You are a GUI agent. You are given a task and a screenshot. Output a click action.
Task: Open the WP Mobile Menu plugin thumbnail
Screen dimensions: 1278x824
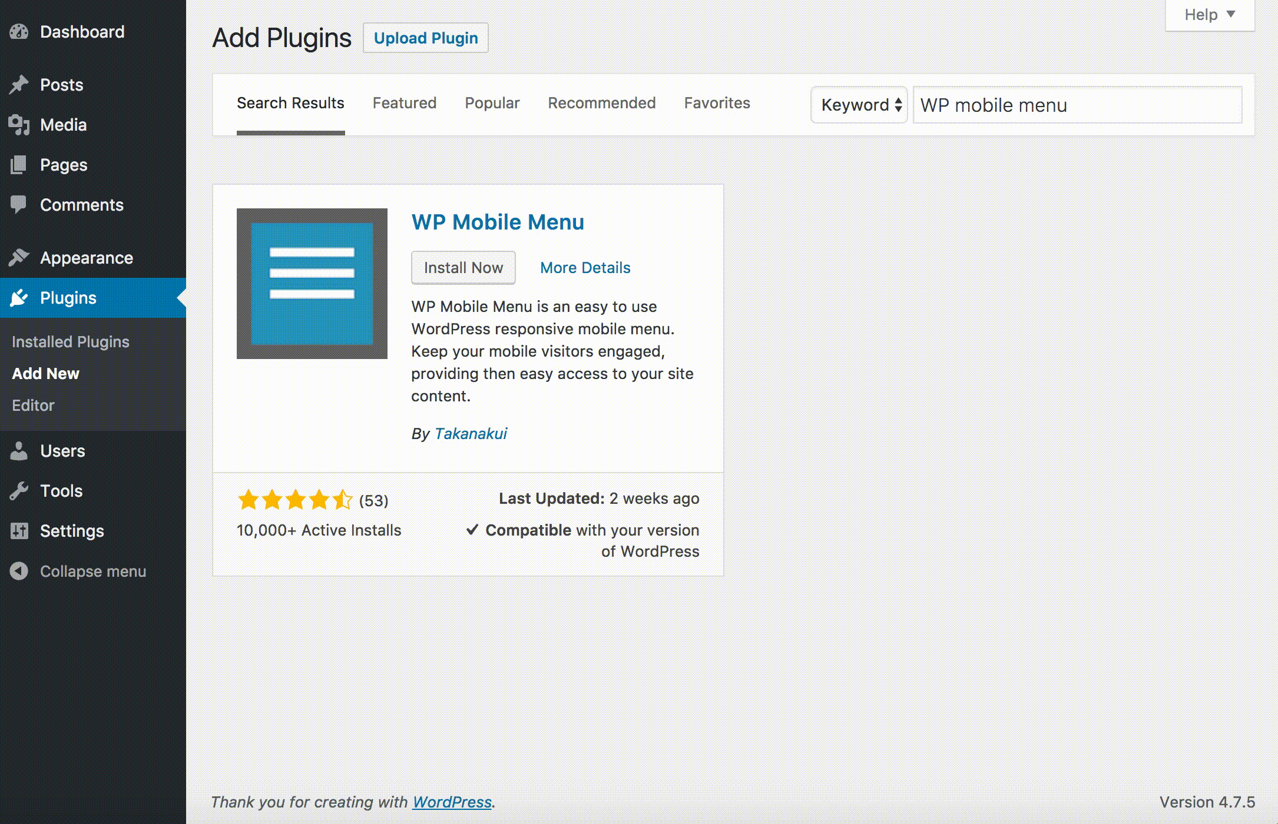pyautogui.click(x=312, y=284)
